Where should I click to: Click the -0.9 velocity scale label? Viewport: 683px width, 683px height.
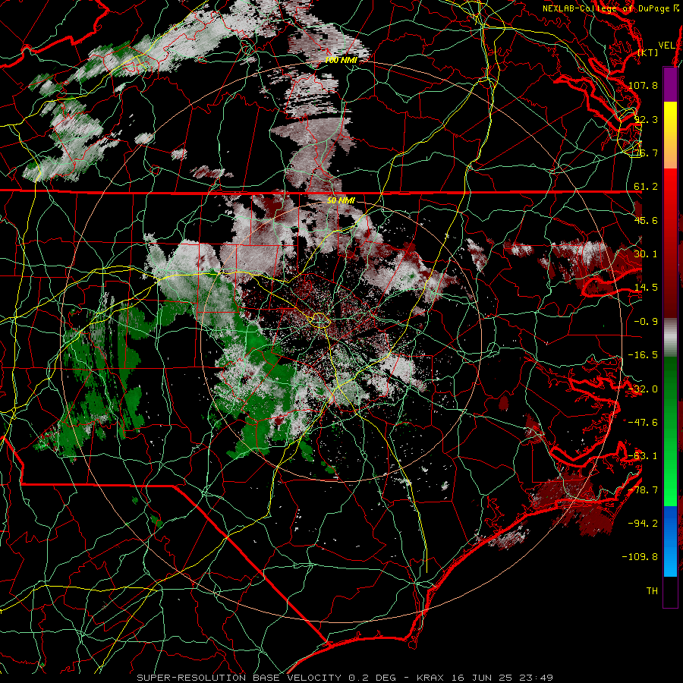[x=646, y=322]
